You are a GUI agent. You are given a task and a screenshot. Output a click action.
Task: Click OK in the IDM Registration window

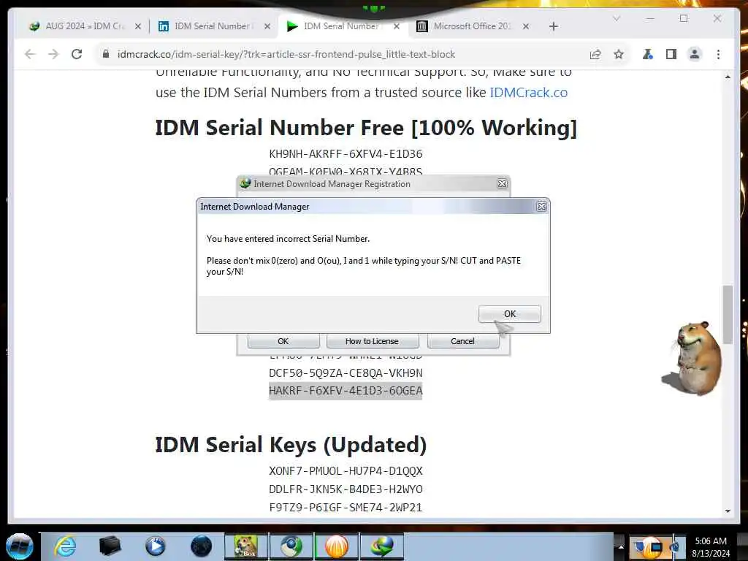pyautogui.click(x=283, y=341)
